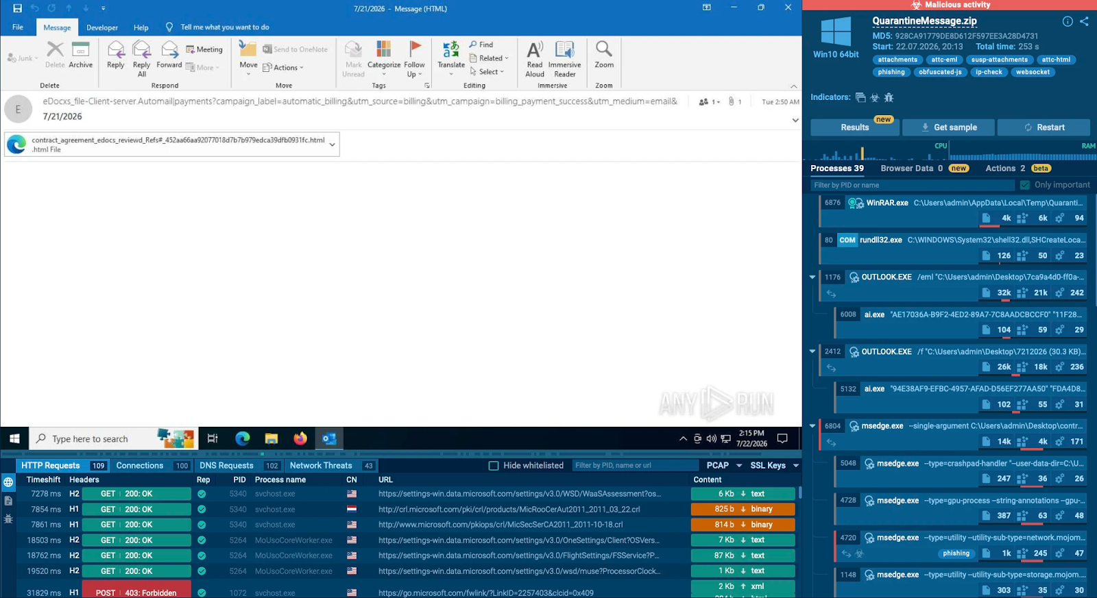
Task: Click the network filter by PID, name or url field
Action: 634,466
